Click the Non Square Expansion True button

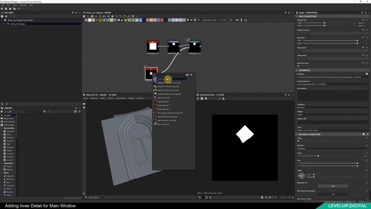(x=333, y=194)
